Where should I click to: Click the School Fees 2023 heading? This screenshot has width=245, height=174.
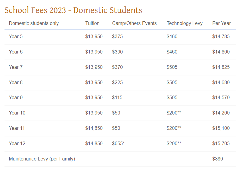(x=73, y=10)
